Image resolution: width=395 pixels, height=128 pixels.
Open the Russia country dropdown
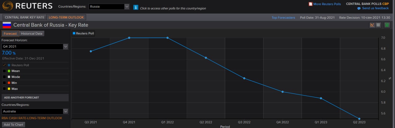click(109, 6)
